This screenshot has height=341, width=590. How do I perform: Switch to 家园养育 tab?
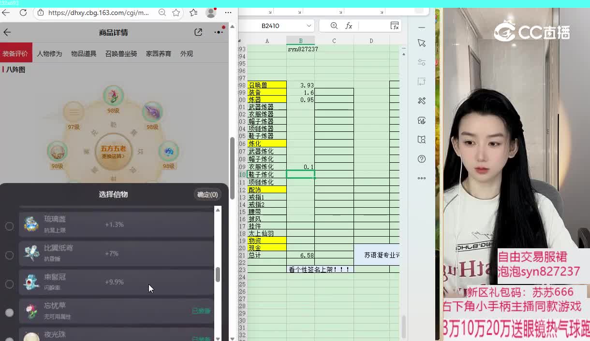159,54
